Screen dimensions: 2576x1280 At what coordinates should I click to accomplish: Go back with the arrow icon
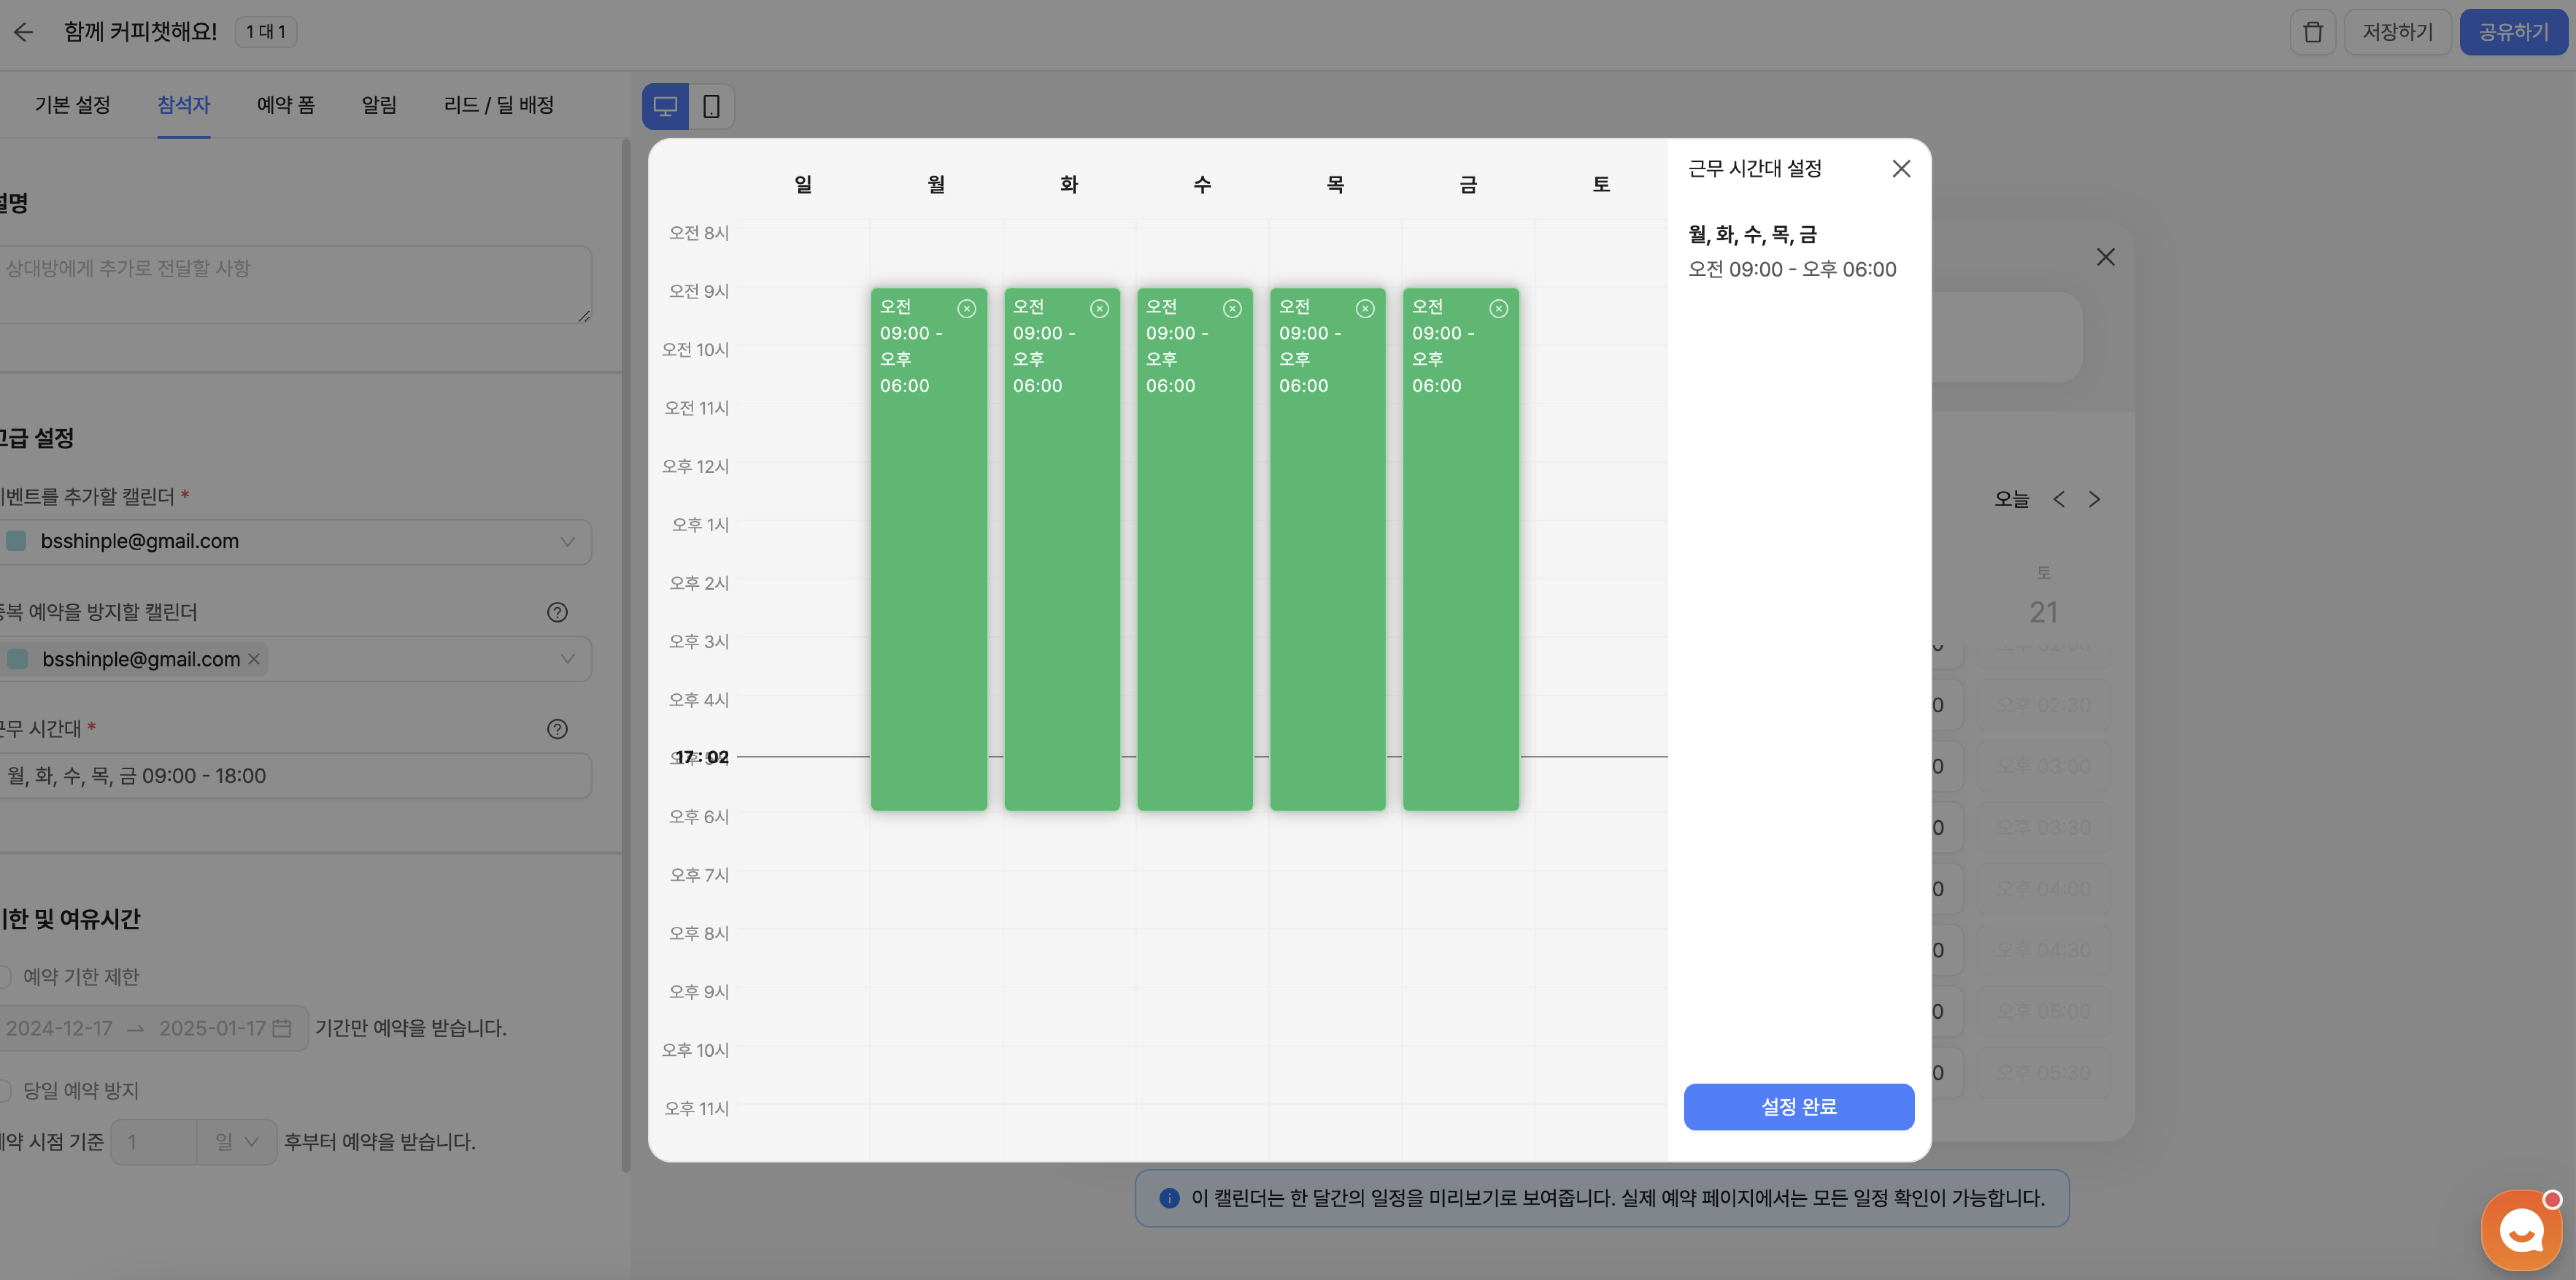(x=24, y=32)
